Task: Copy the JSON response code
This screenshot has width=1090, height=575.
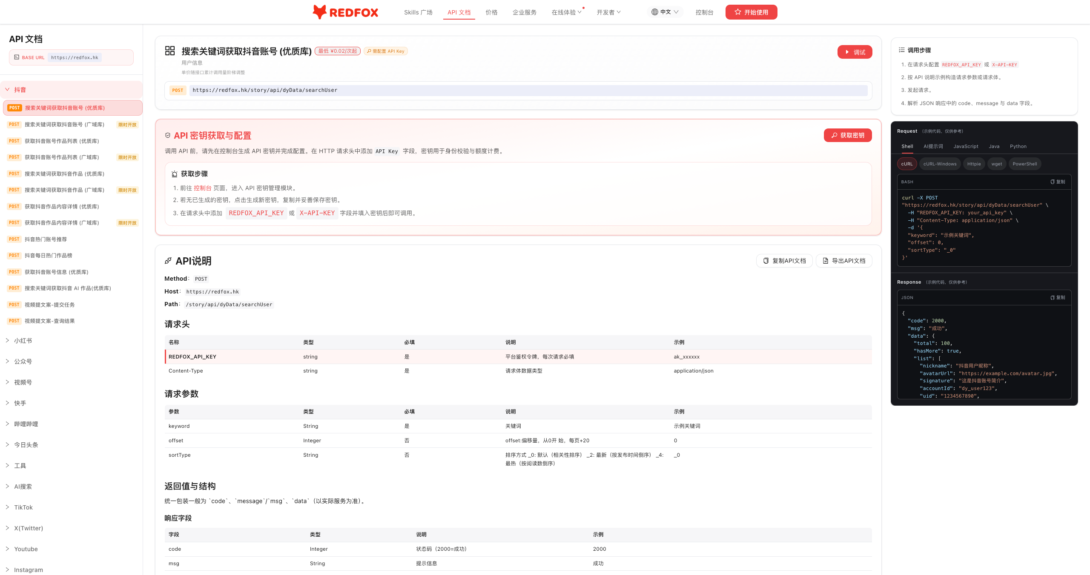Action: [1058, 297]
